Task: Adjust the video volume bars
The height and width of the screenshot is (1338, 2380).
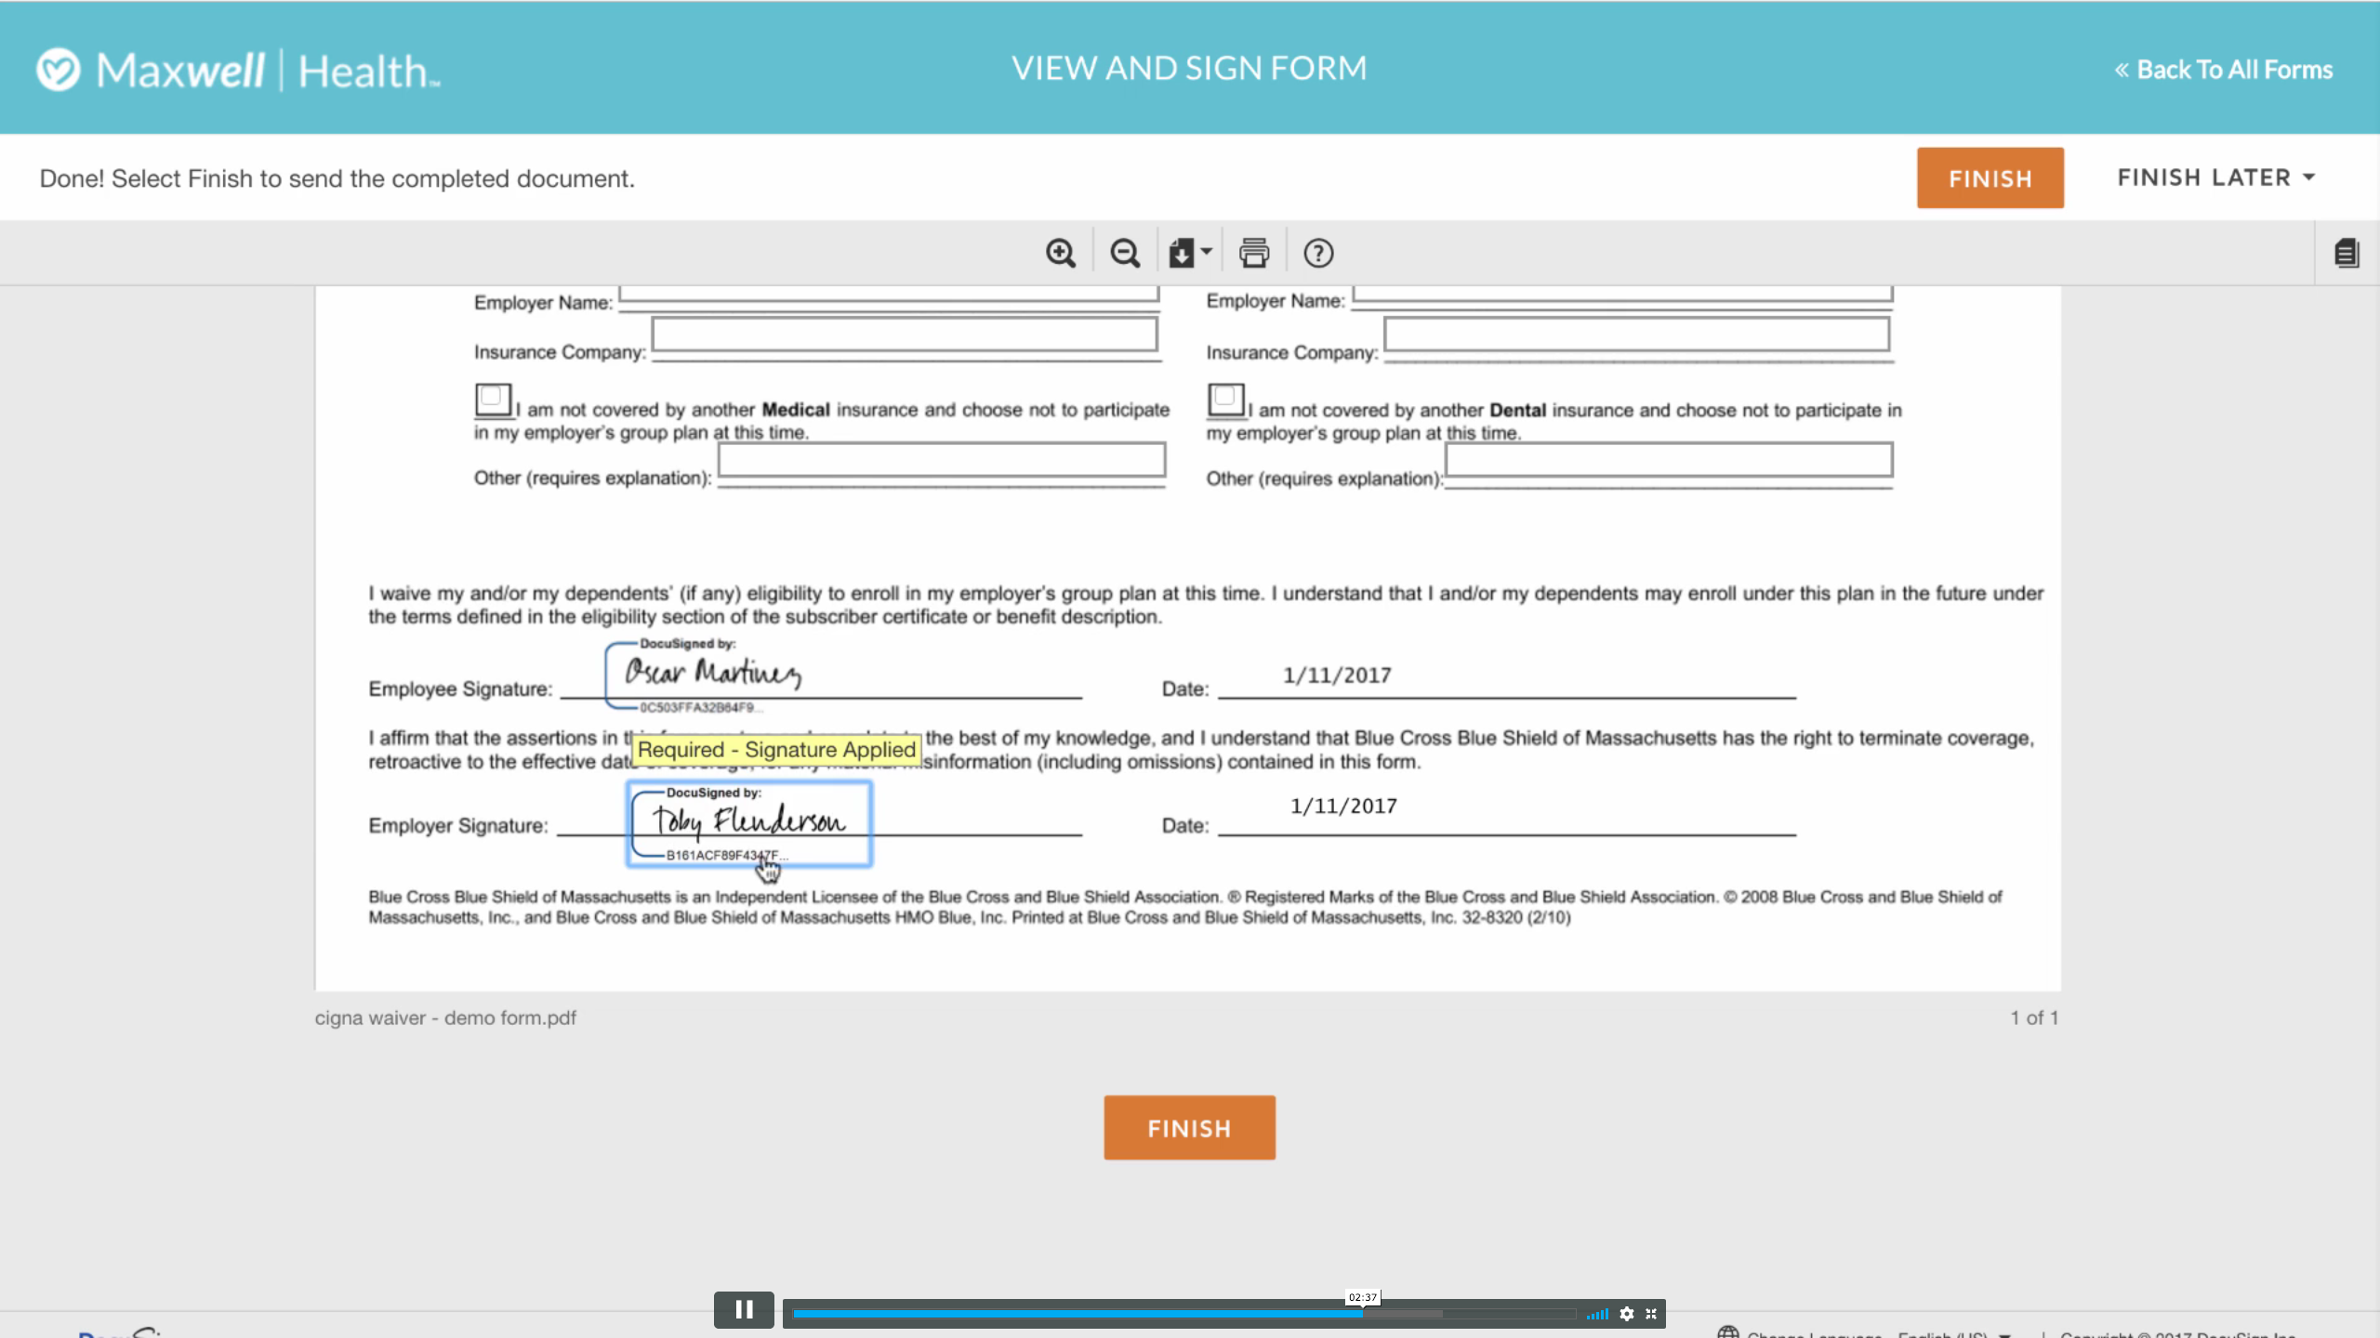Action: click(x=1598, y=1314)
